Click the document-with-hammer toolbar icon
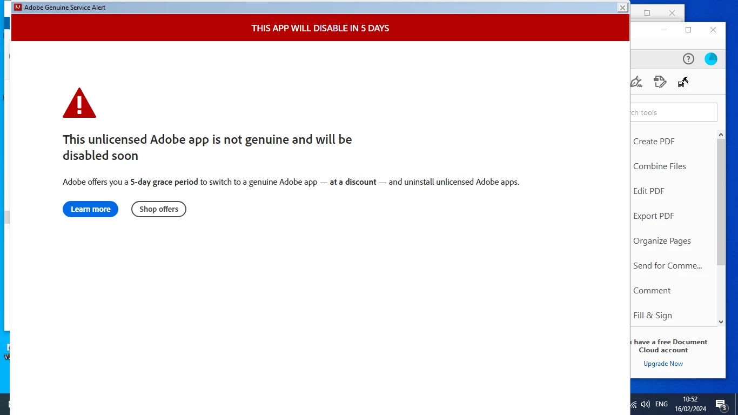This screenshot has height=415, width=738. point(683,82)
